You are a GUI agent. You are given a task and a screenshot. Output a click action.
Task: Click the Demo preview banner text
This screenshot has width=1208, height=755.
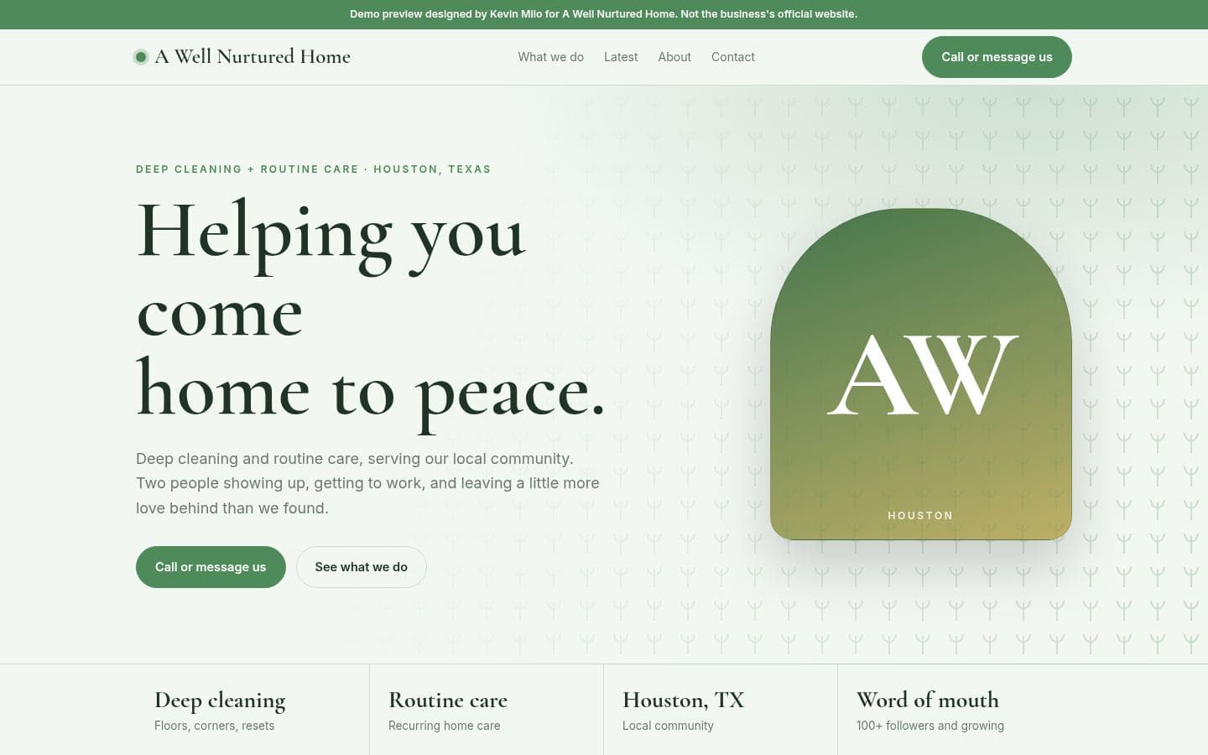[604, 14]
